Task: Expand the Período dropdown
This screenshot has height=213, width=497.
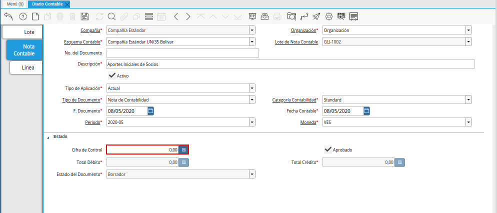Action: [x=252, y=122]
